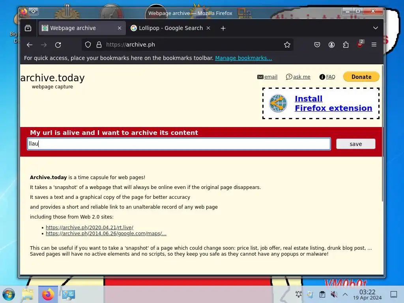
Task: Select the Webpage archive tab
Action: click(x=82, y=28)
